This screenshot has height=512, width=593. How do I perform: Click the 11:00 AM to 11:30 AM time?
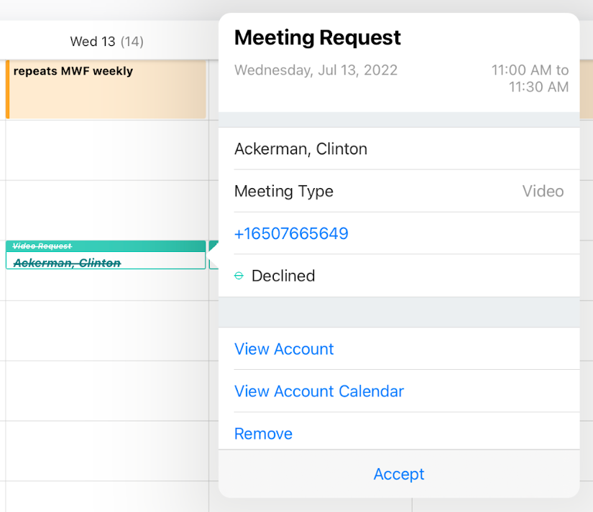[530, 78]
